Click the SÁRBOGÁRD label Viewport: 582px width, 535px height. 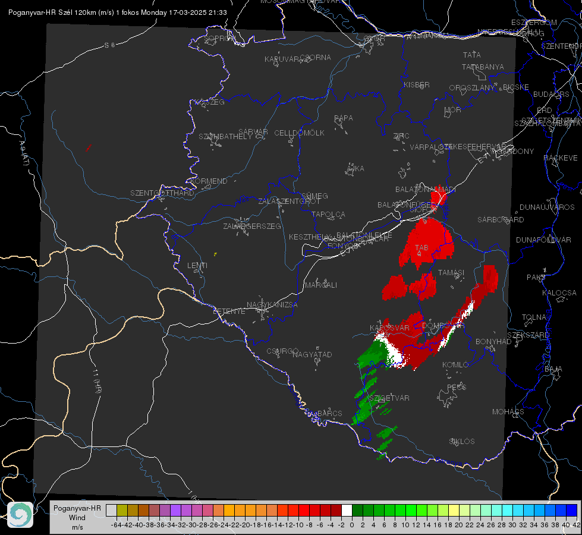pos(501,220)
